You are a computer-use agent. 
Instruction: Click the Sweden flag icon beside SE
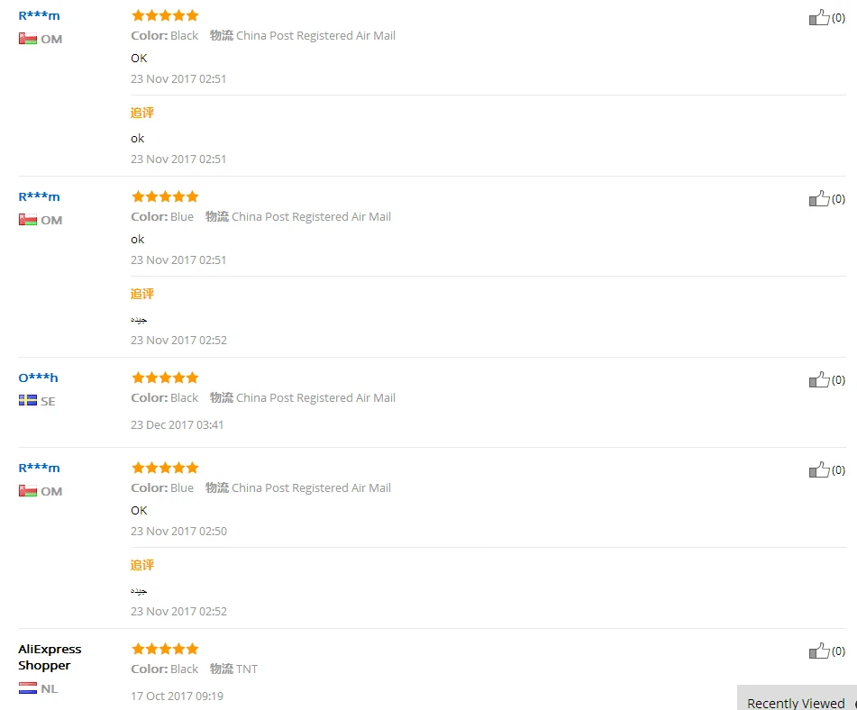point(27,400)
